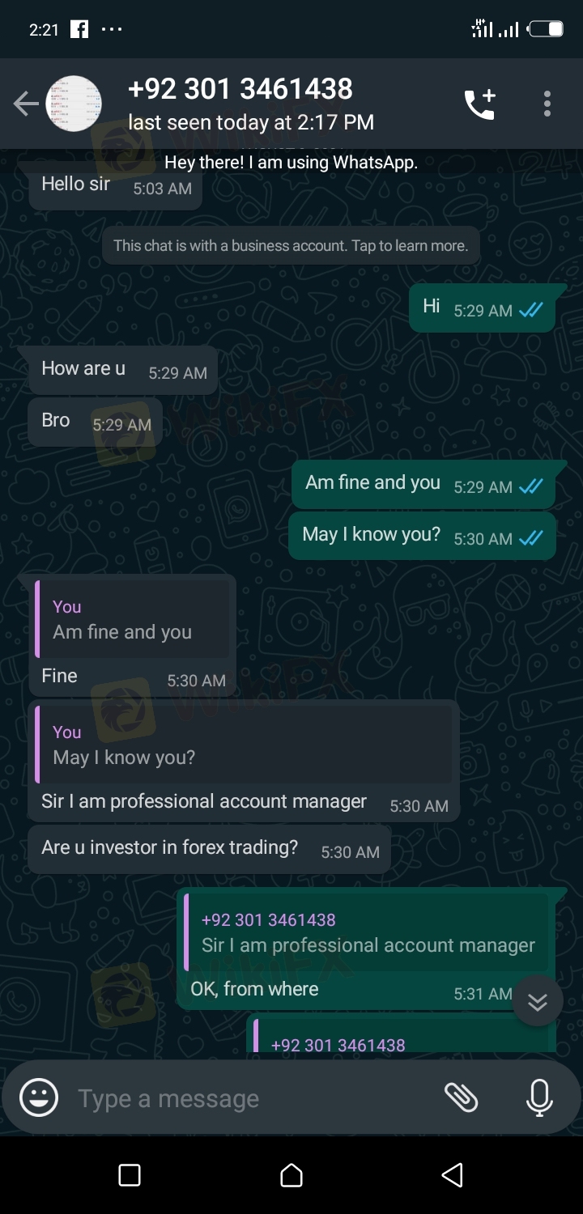The image size is (583, 1214).
Task: Open the emoji picker
Action: point(39,1098)
